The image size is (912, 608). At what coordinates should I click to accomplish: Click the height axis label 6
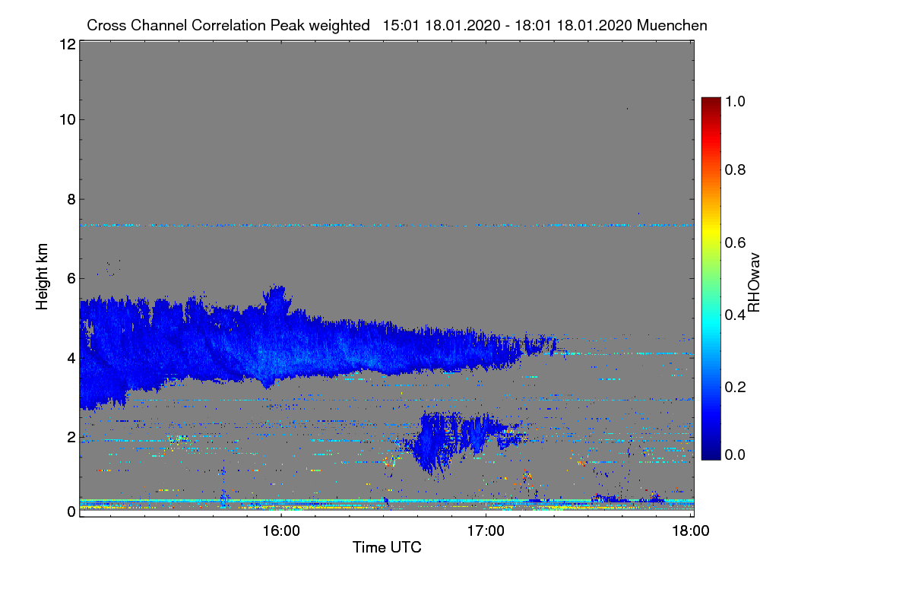coord(71,278)
